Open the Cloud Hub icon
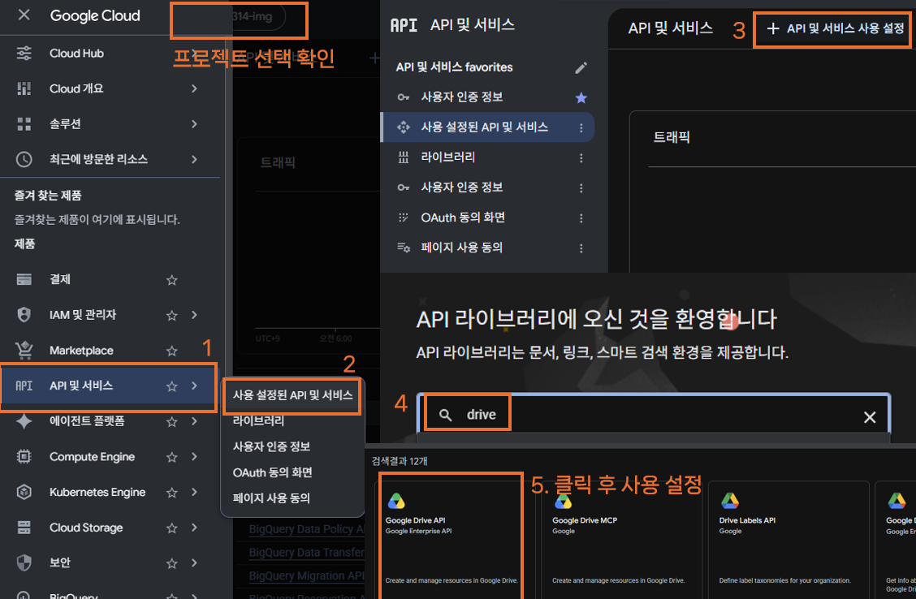Screen dimensions: 916x599 (24, 53)
